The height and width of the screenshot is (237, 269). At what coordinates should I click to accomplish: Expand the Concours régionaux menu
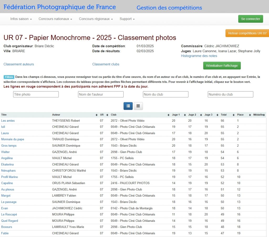point(96,19)
